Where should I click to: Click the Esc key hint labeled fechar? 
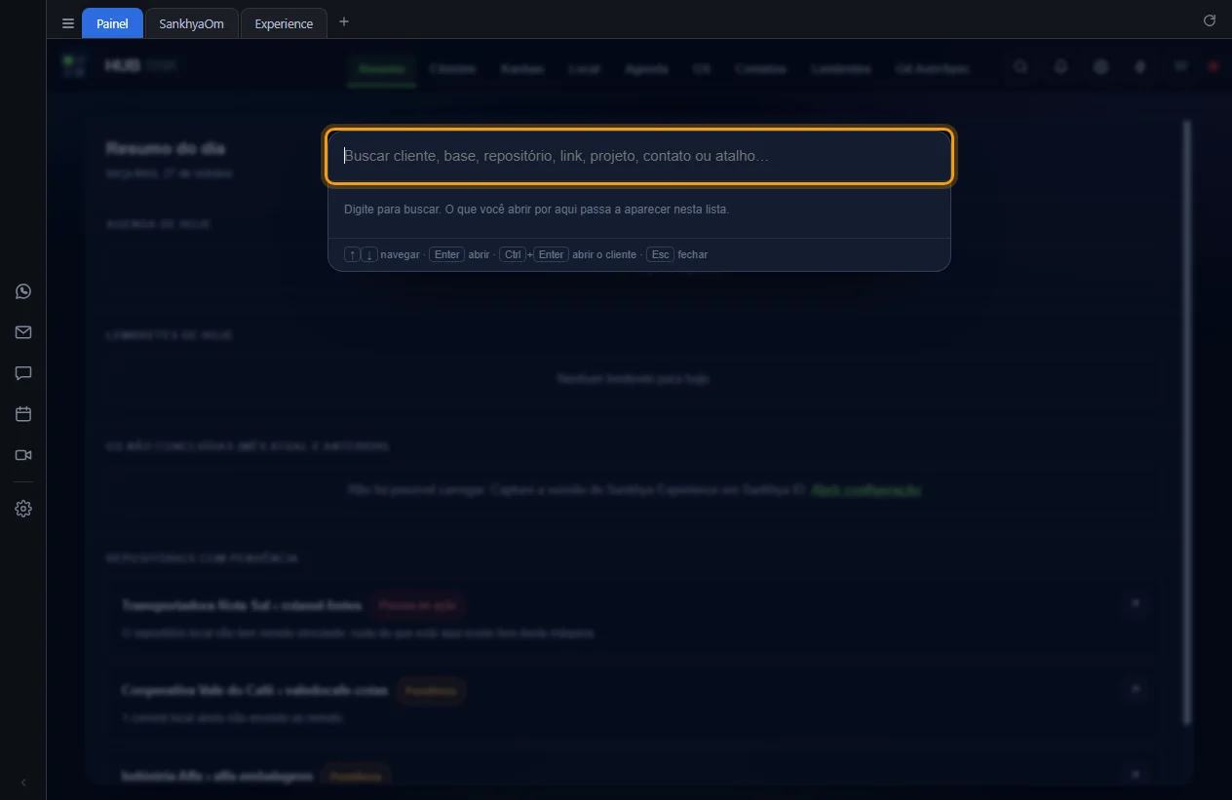pos(660,254)
